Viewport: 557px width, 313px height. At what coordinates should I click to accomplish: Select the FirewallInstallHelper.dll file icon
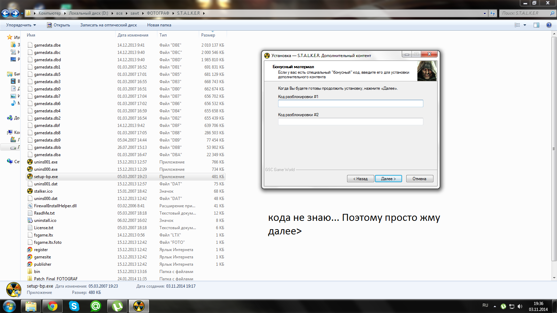point(30,206)
